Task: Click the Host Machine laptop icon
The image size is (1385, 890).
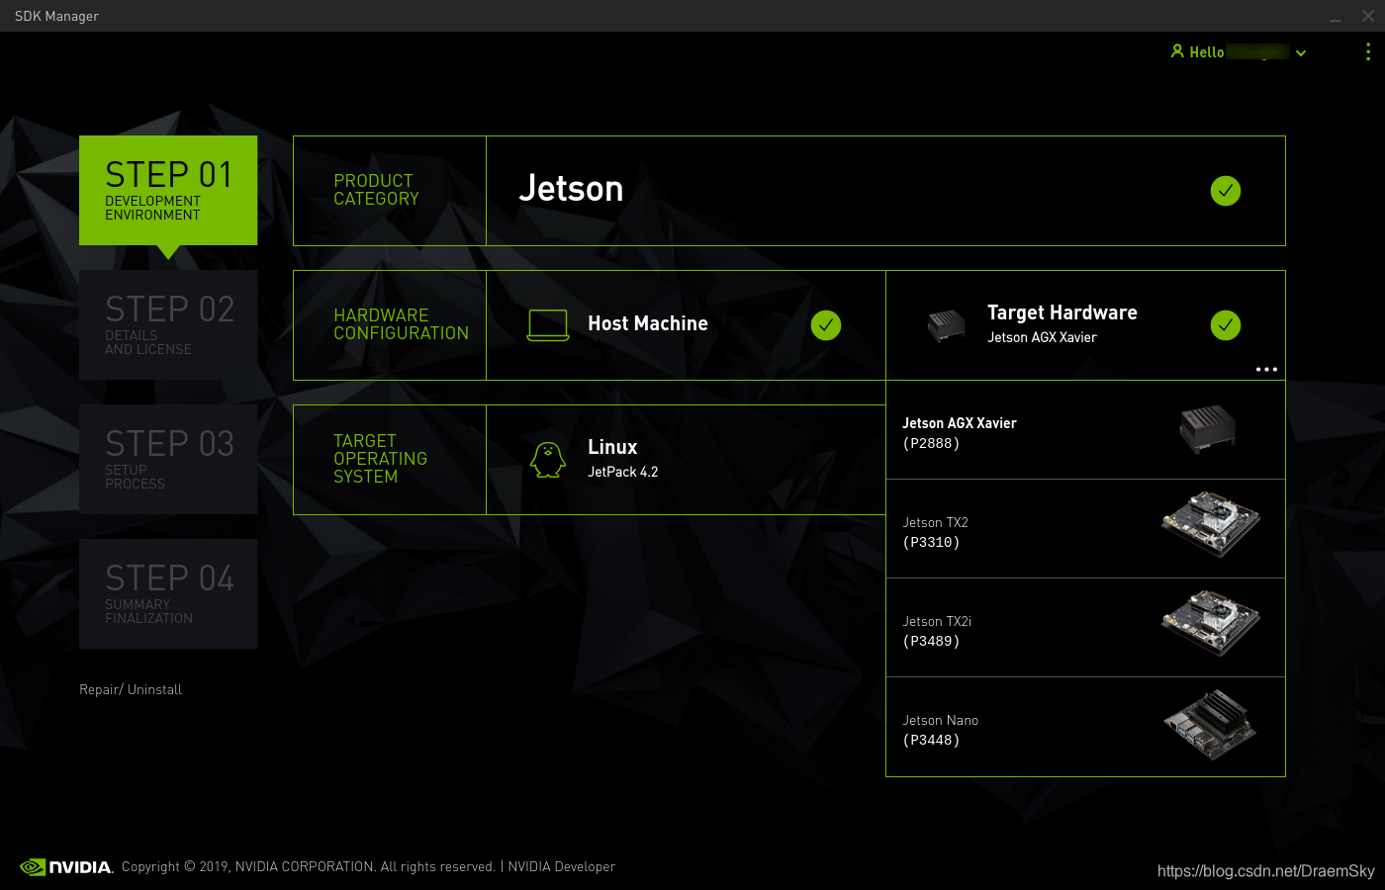Action: pos(548,325)
